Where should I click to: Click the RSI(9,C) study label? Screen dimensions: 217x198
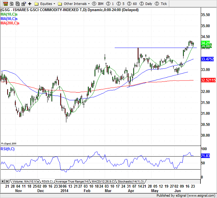pos(8,149)
